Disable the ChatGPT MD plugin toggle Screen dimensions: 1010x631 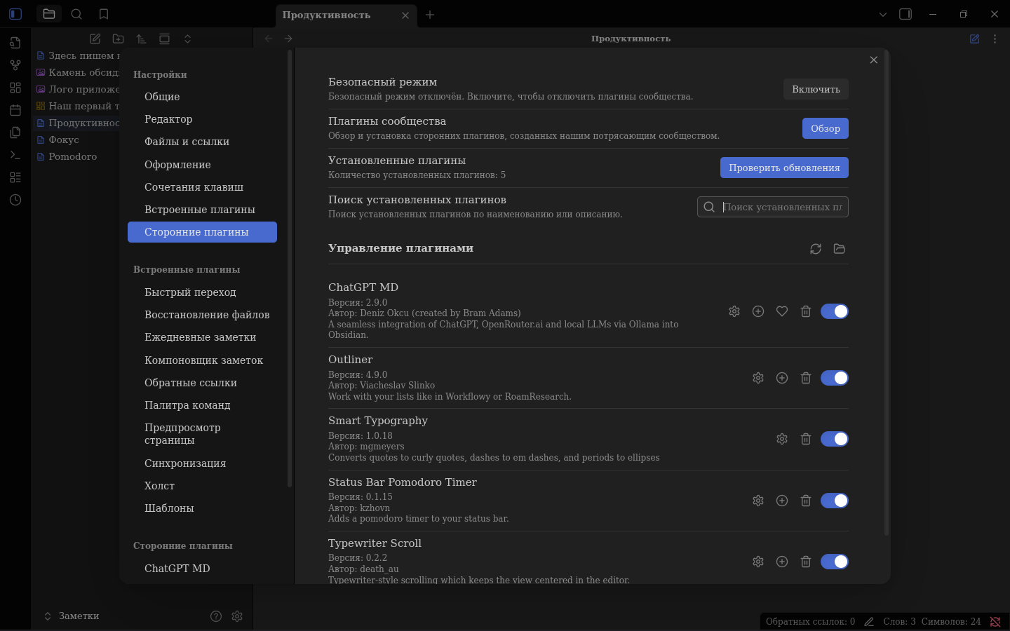(835, 311)
